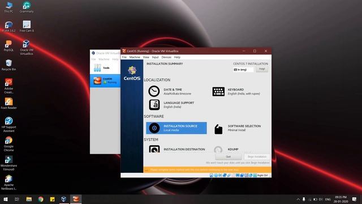Open PopSQL desktop shortcut

(8, 45)
